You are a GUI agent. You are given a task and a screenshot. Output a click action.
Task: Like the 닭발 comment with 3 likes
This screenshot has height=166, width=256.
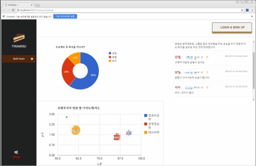point(202,72)
